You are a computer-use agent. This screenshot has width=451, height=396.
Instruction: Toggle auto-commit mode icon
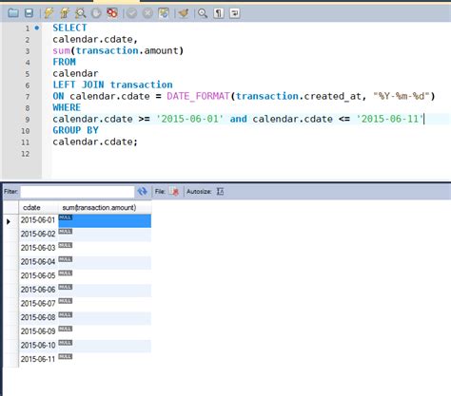(x=164, y=13)
